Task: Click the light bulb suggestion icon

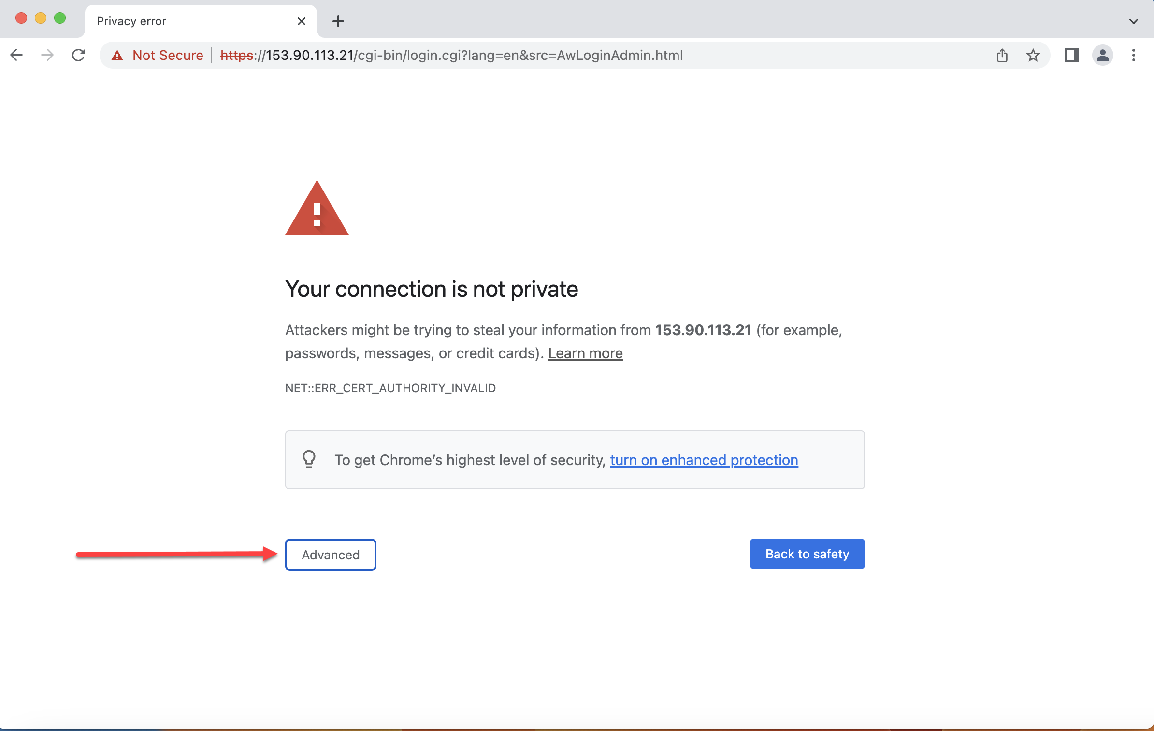Action: tap(310, 460)
